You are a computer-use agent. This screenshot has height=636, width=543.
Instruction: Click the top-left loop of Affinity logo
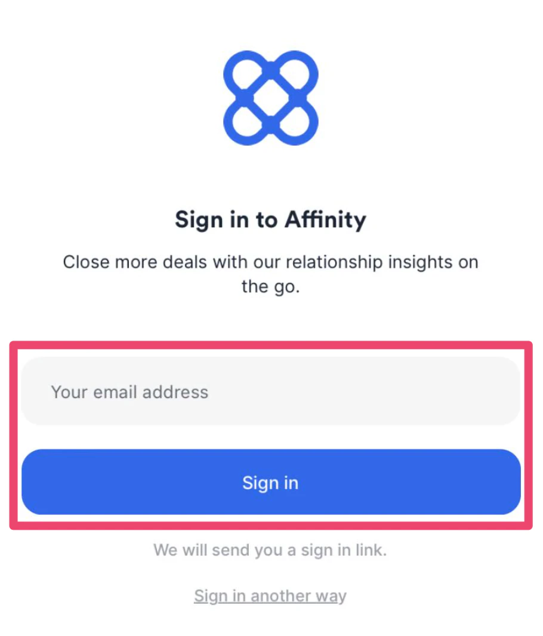(247, 74)
